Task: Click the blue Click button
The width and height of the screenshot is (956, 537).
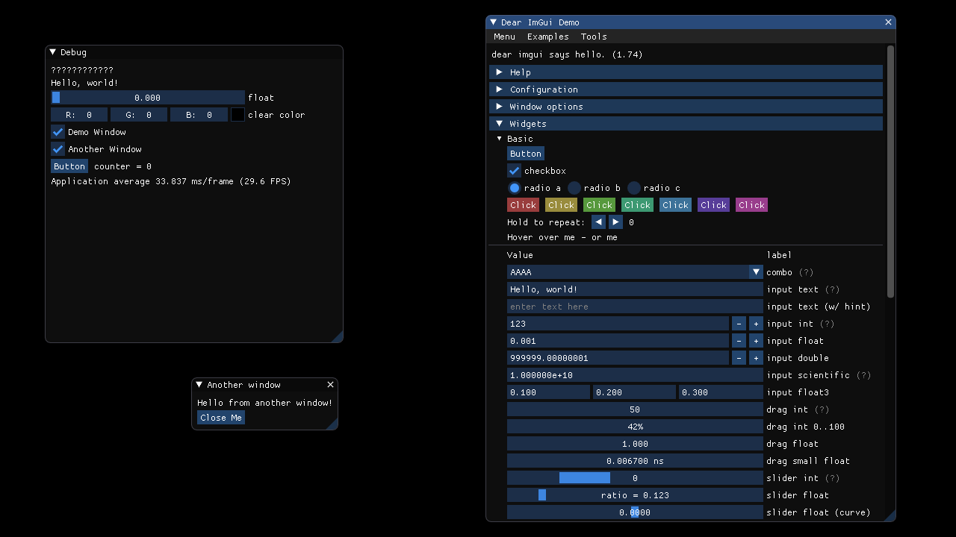Action: coord(675,205)
